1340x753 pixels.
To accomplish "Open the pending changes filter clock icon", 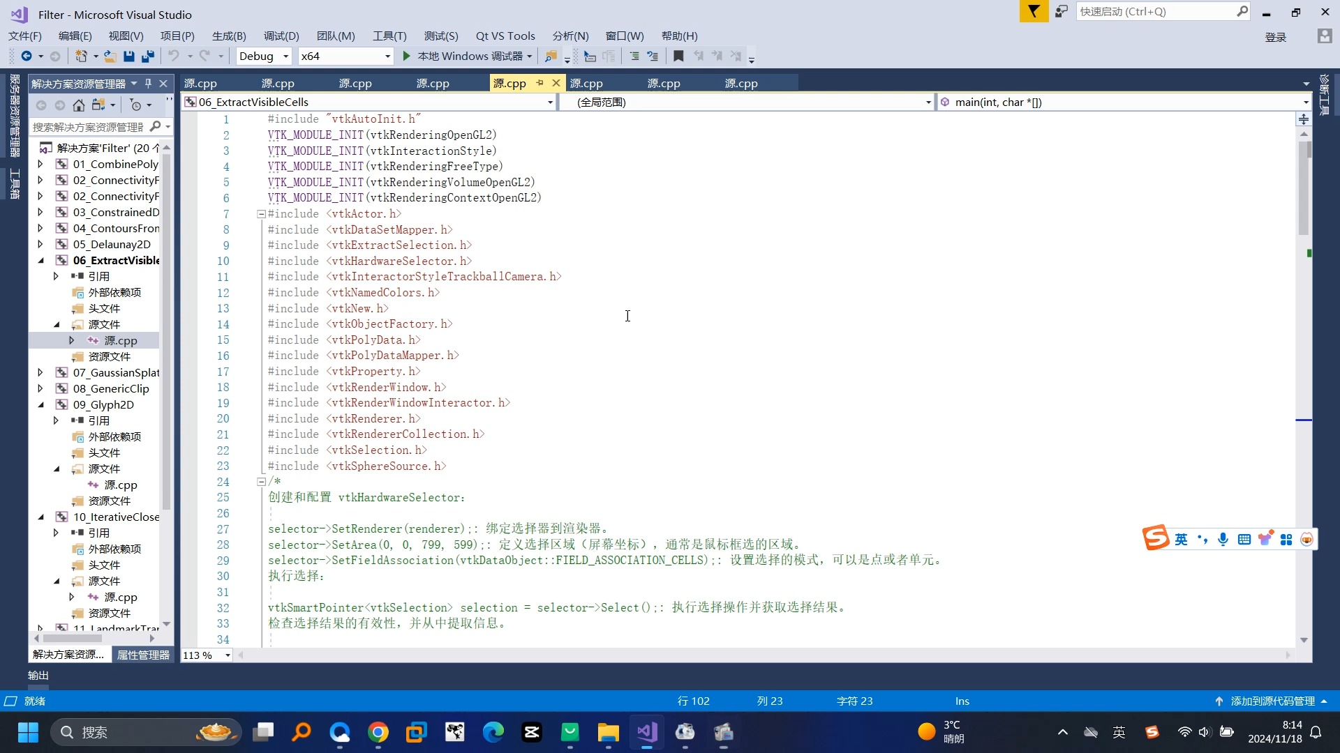I will tap(136, 105).
